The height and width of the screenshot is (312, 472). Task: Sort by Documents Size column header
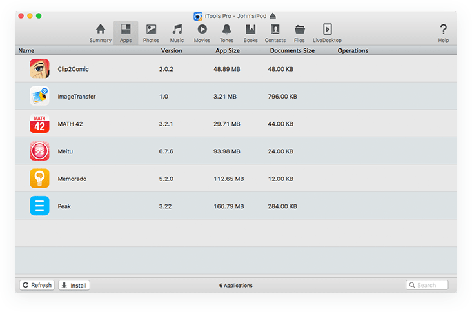point(292,50)
